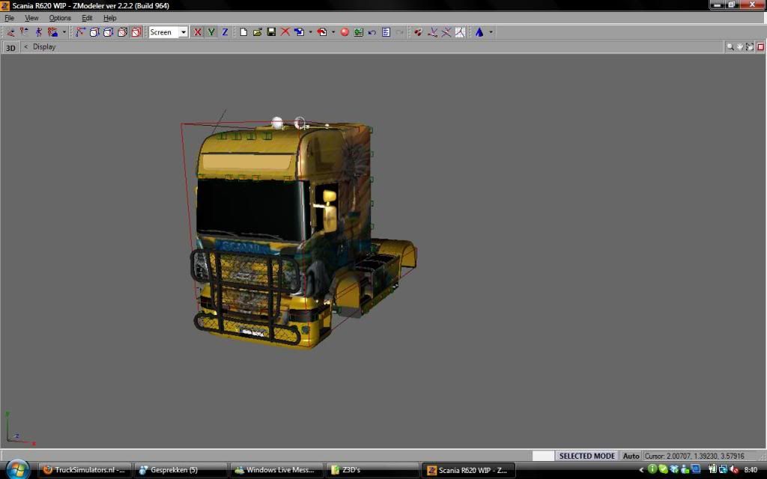The image size is (767, 479).
Task: Expand the objects level dropdown arrow
Action: point(64,32)
